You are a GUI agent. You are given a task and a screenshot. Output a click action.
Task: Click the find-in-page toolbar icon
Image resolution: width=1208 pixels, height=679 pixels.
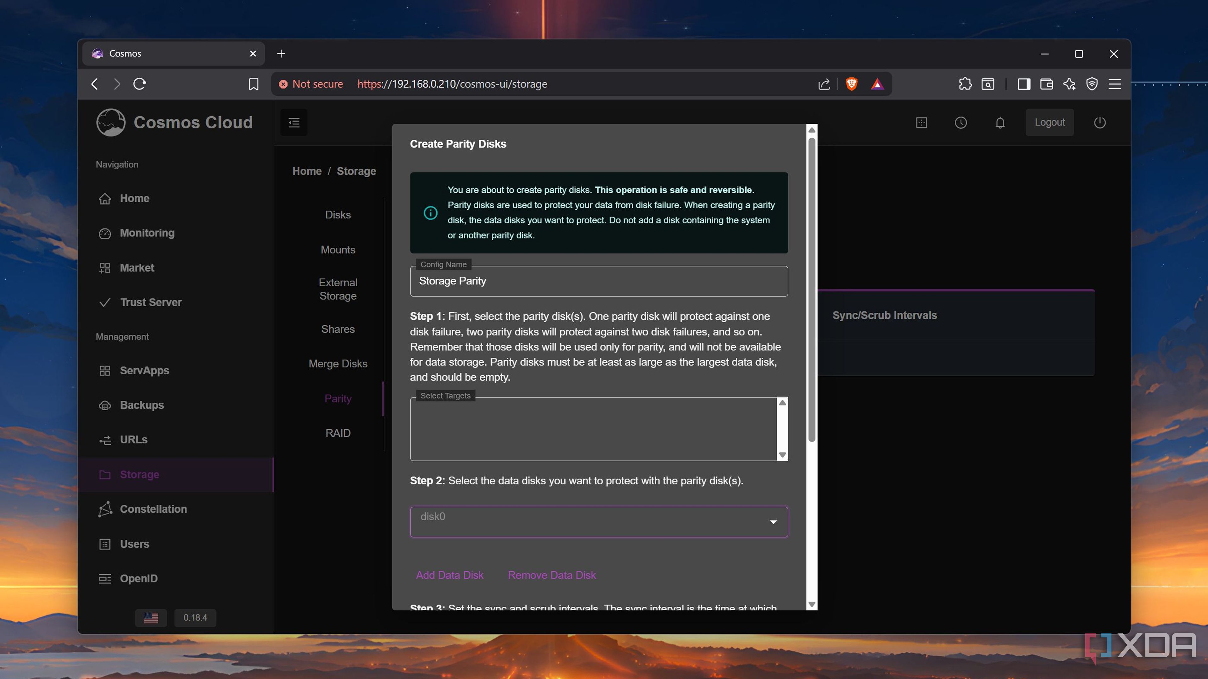point(988,84)
